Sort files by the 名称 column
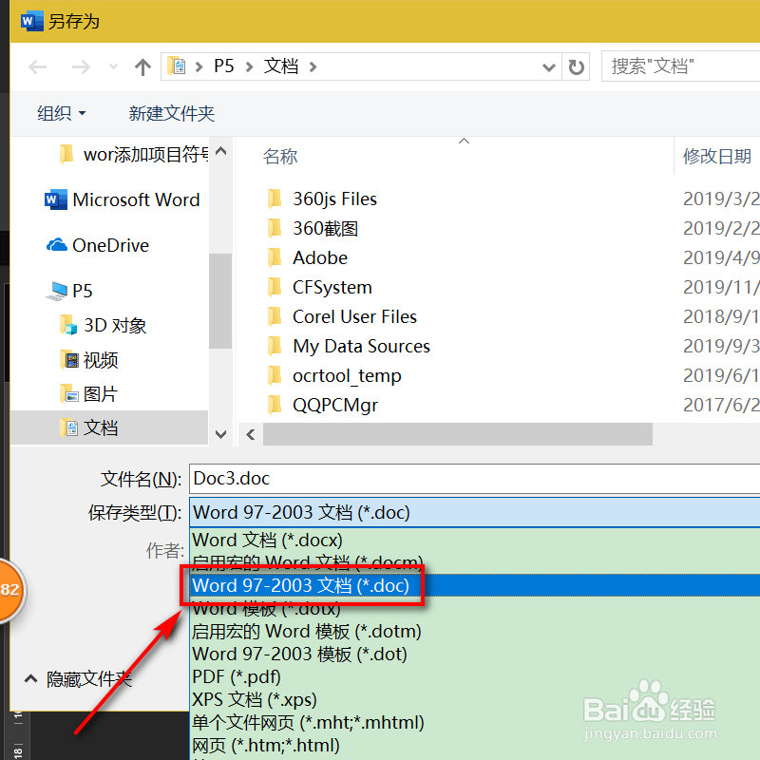This screenshot has height=760, width=760. coord(279,156)
